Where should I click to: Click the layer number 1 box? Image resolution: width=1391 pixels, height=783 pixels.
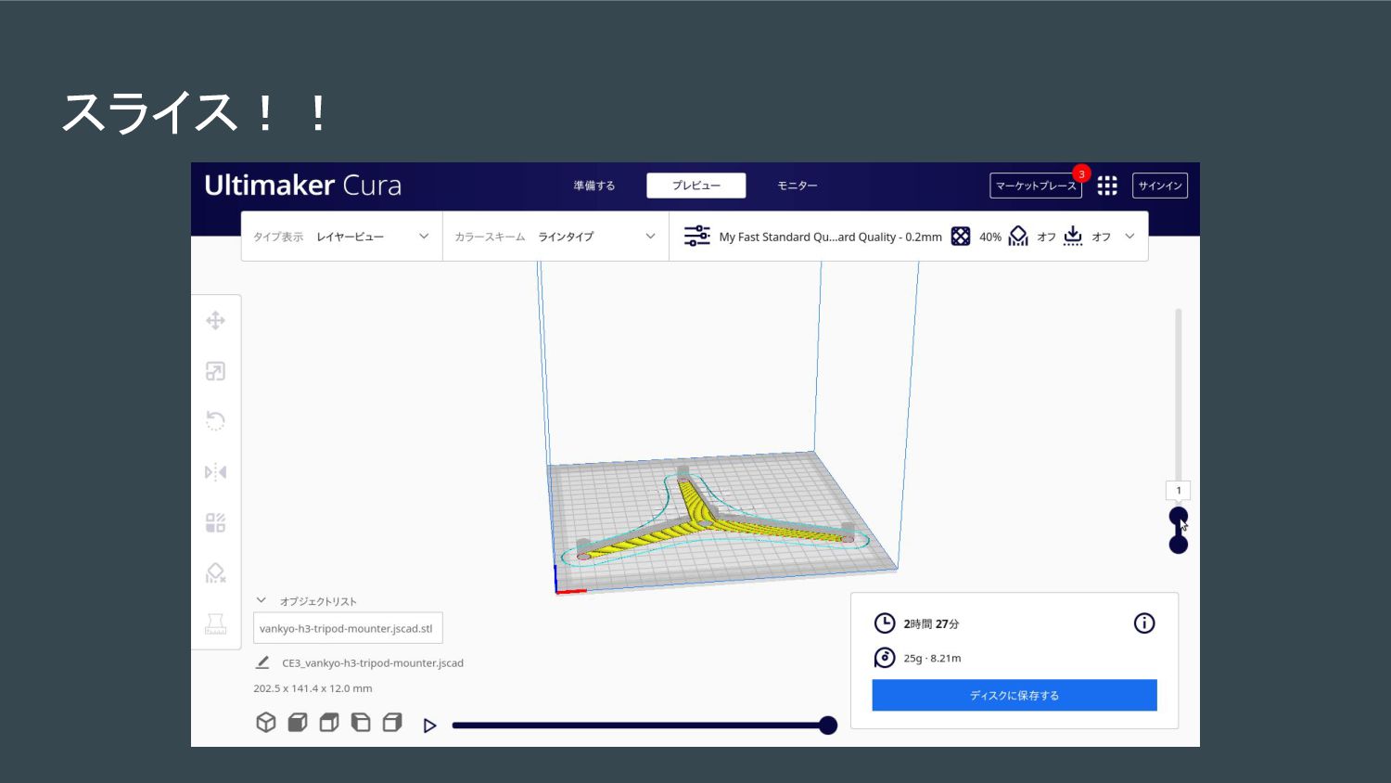1179,491
